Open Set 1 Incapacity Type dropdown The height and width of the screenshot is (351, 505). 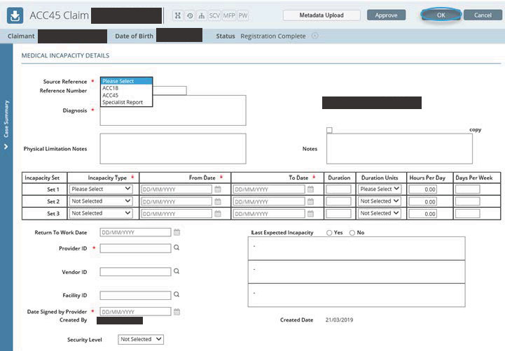pyautogui.click(x=100, y=189)
